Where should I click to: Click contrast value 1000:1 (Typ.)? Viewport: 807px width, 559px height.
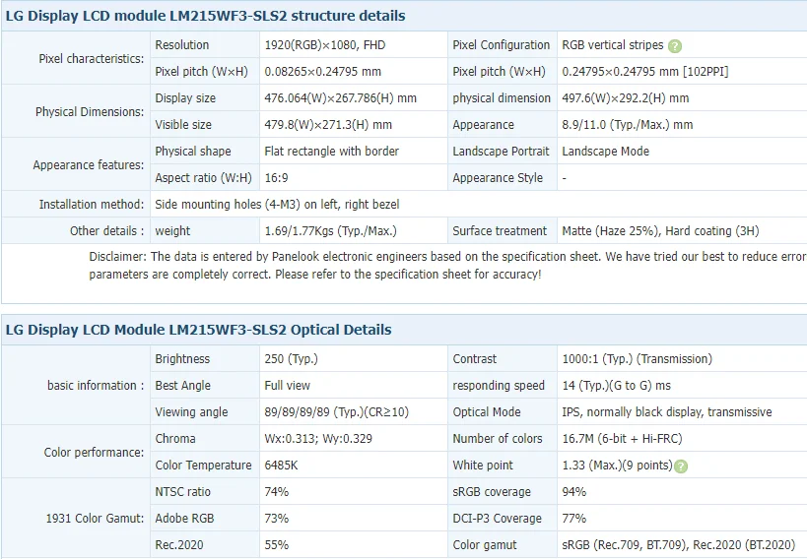click(x=637, y=359)
